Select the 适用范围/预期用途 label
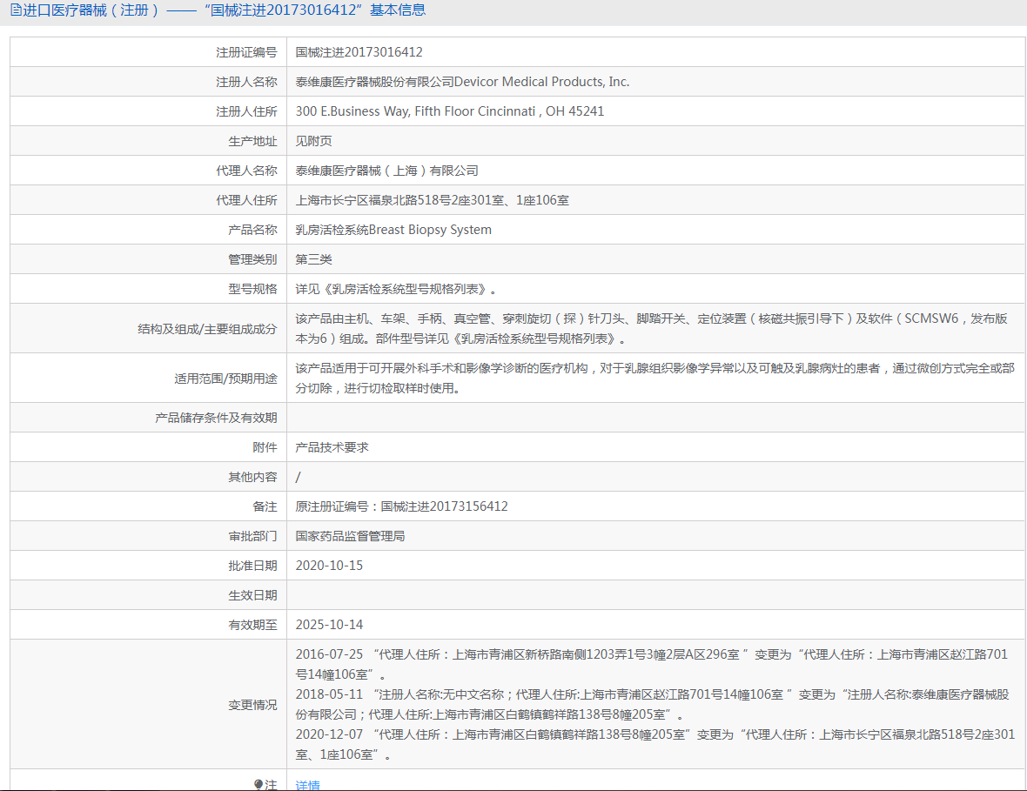The height and width of the screenshot is (791, 1027). pos(225,379)
